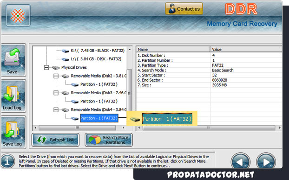Select Partition - 1 under Disk2
Viewport: 289px width, 180px height.
(x=99, y=84)
